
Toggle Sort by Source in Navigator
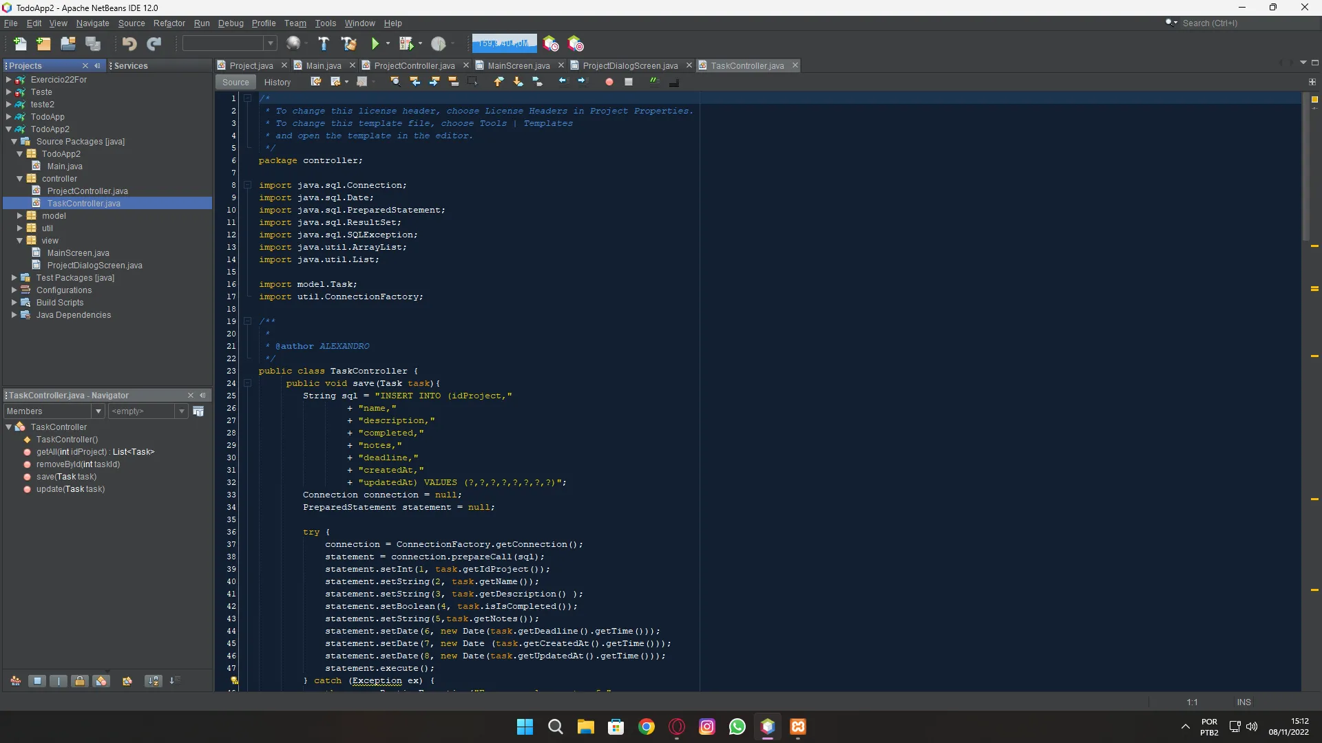click(174, 681)
